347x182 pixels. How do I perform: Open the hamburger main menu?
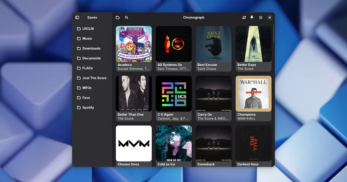(x=261, y=18)
